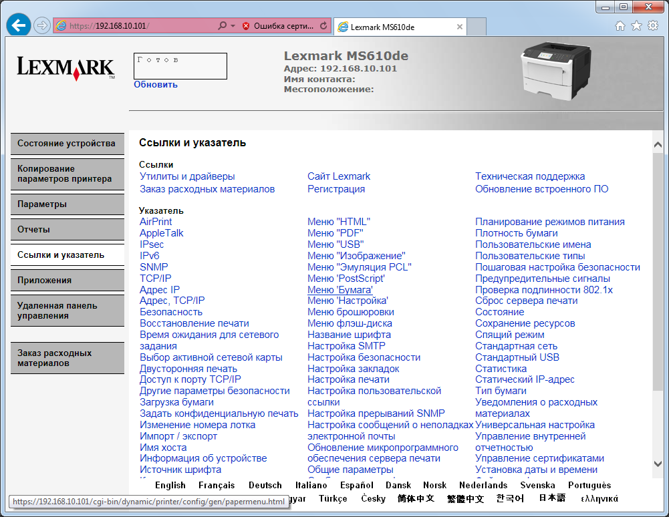The height and width of the screenshot is (517, 669).
Task: Click Сайт Lexmark link
Action: click(x=339, y=176)
